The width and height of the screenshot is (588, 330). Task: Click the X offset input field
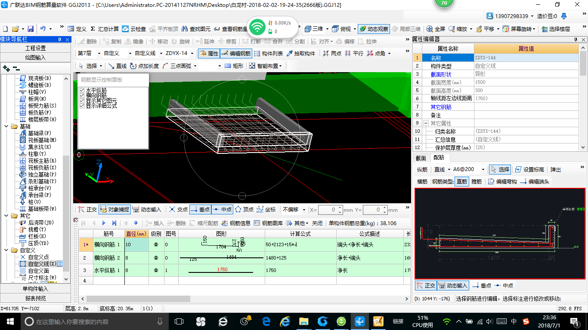coord(327,210)
